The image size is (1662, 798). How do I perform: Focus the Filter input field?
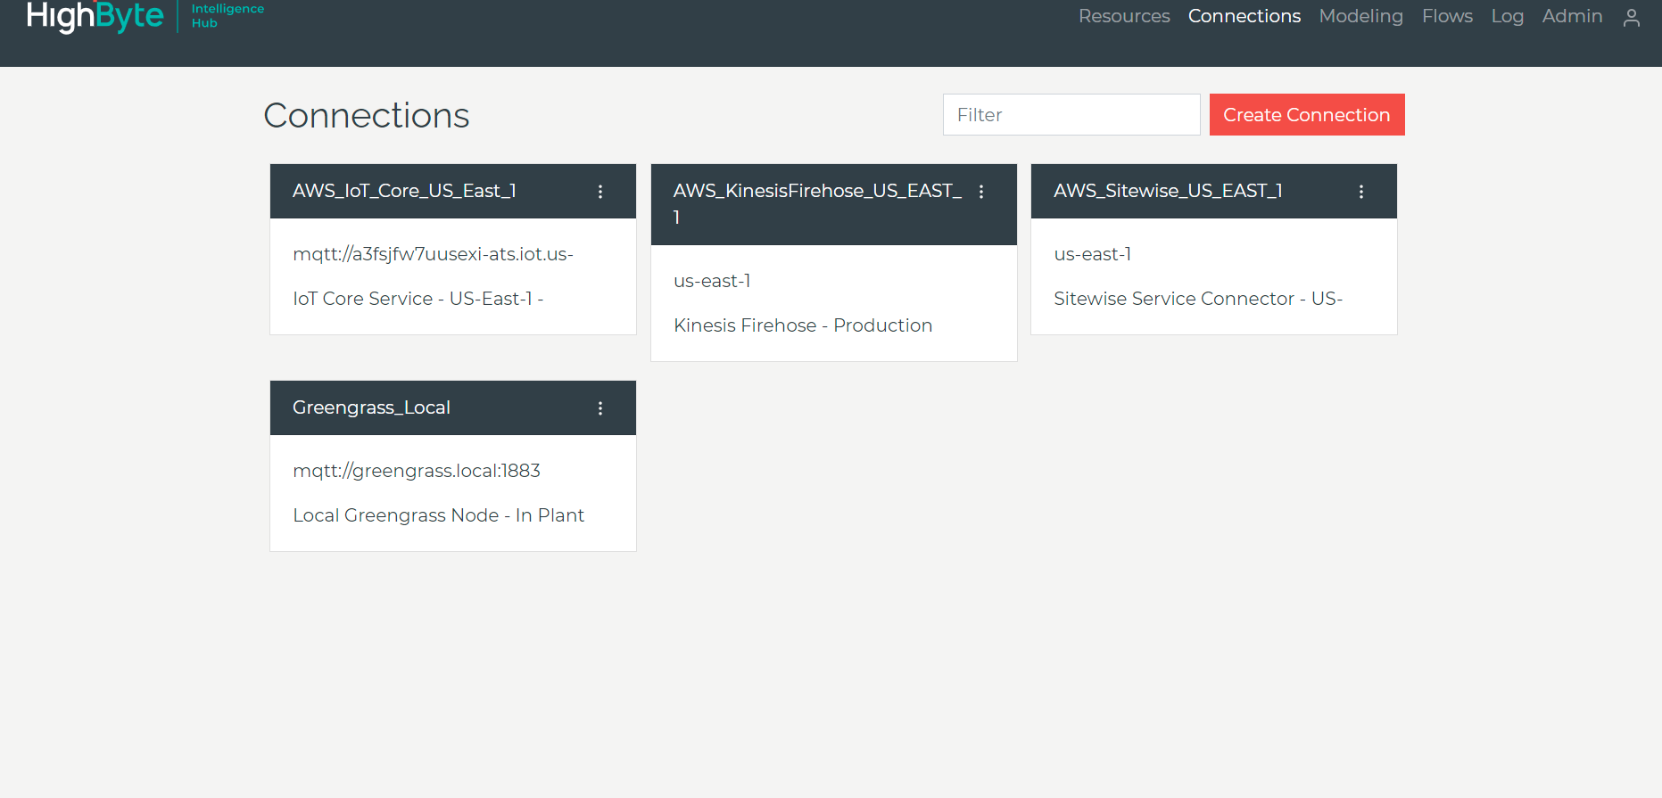tap(1071, 115)
